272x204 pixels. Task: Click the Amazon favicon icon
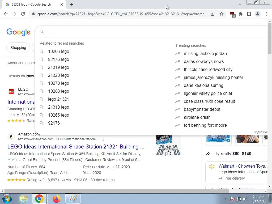(x=11, y=137)
